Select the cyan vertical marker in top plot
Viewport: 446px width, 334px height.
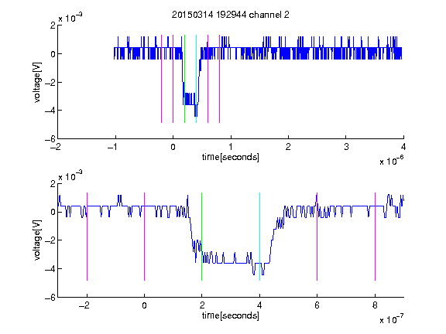(x=196, y=79)
